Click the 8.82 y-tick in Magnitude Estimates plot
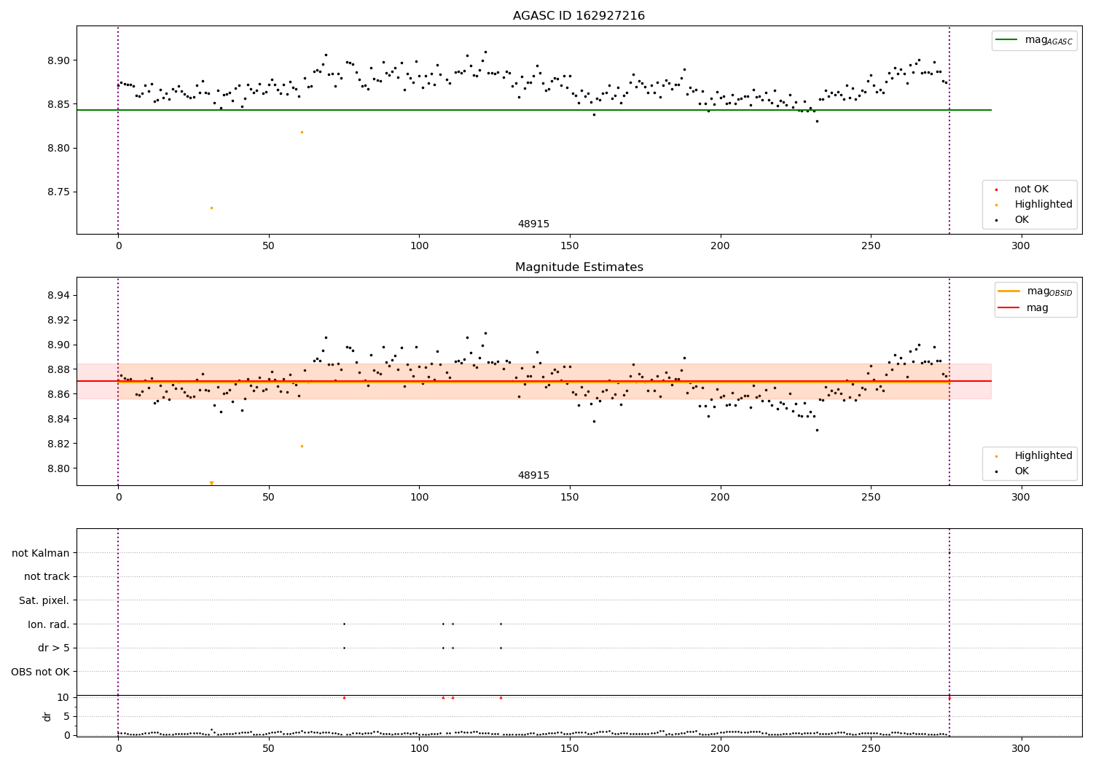 (57, 444)
